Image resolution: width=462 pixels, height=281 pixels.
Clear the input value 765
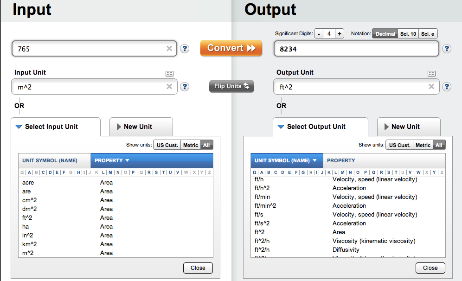point(169,49)
